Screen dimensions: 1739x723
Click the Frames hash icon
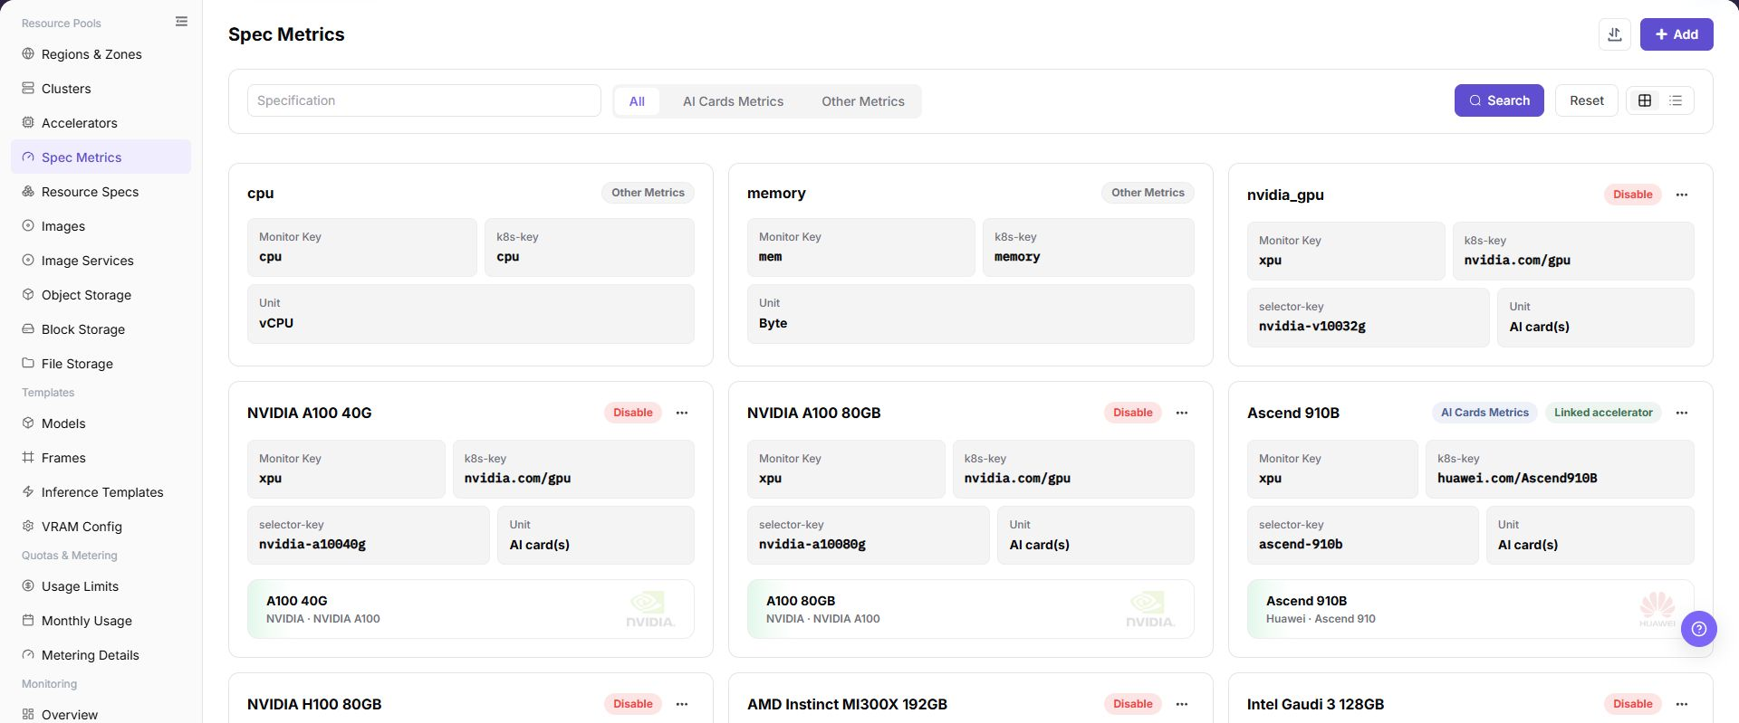(28, 457)
